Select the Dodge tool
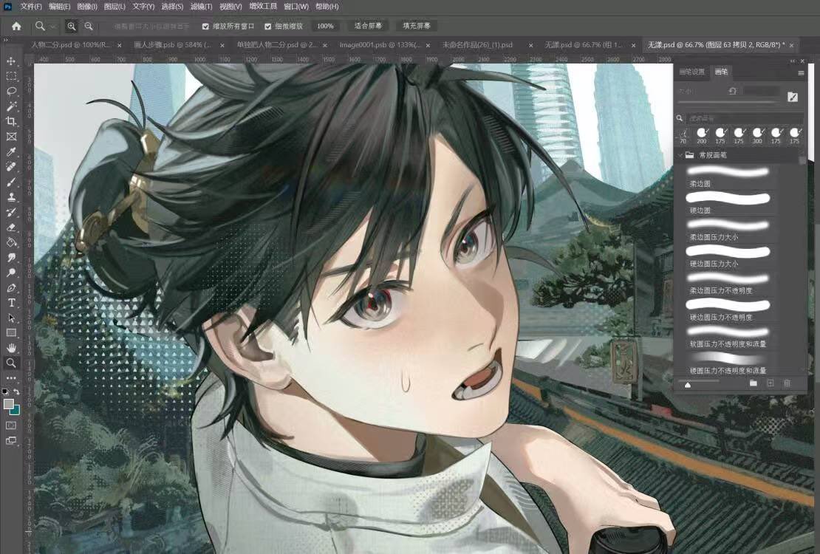Screen dimensions: 820x554 (x=11, y=273)
